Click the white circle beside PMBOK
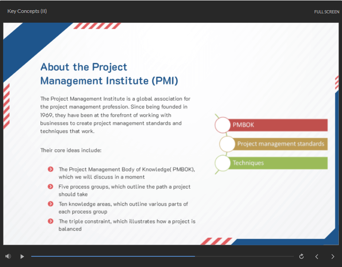 point(223,125)
